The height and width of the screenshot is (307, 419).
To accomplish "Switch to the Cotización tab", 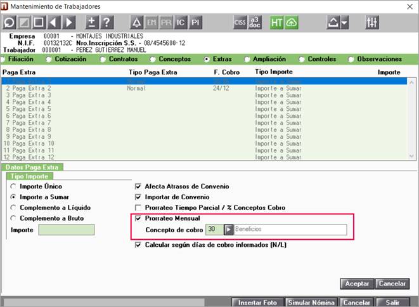I will (x=67, y=59).
